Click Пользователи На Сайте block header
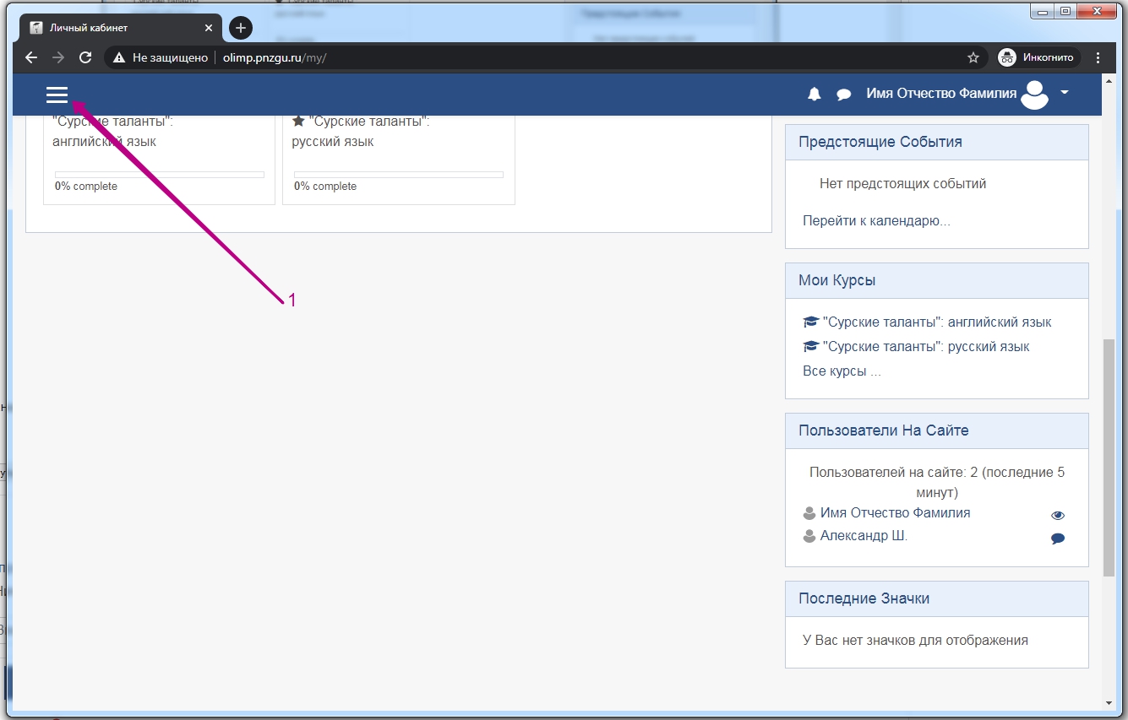Image resolution: width=1128 pixels, height=720 pixels. tap(937, 430)
